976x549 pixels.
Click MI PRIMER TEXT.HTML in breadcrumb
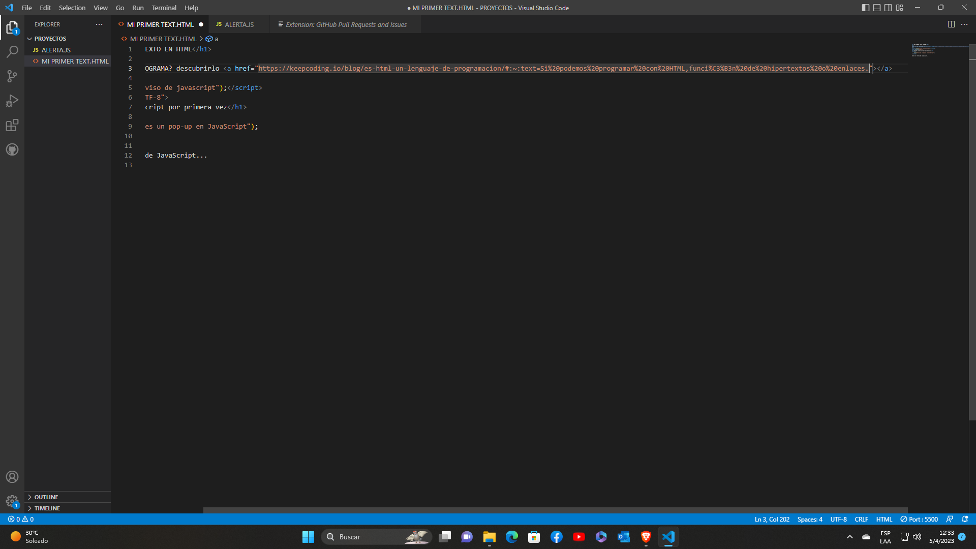[x=159, y=39]
